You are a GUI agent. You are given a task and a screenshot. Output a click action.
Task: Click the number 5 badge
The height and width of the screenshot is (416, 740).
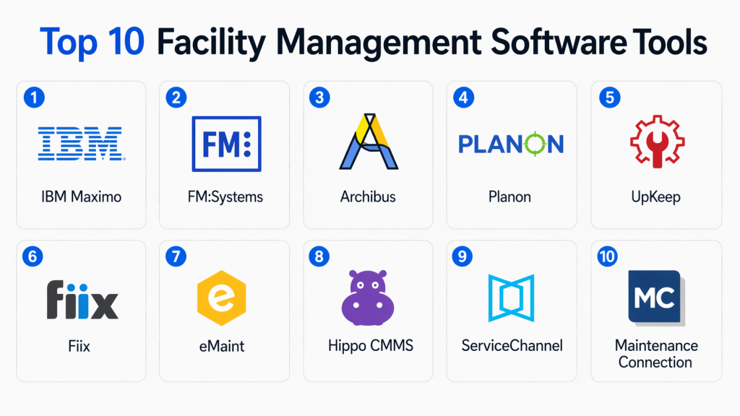609,97
